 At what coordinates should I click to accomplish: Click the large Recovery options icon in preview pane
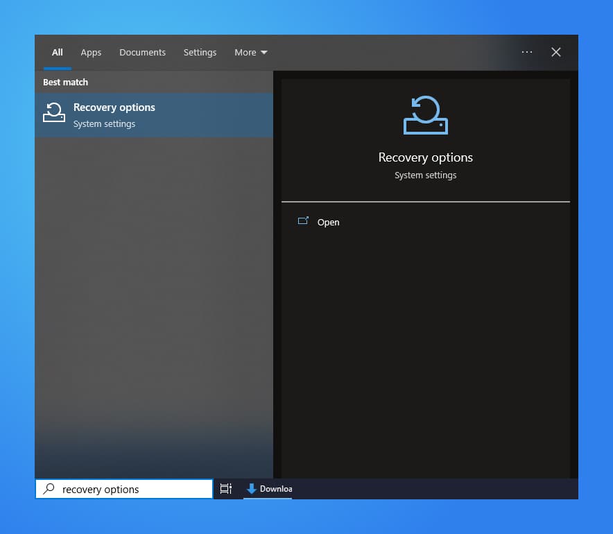coord(425,114)
